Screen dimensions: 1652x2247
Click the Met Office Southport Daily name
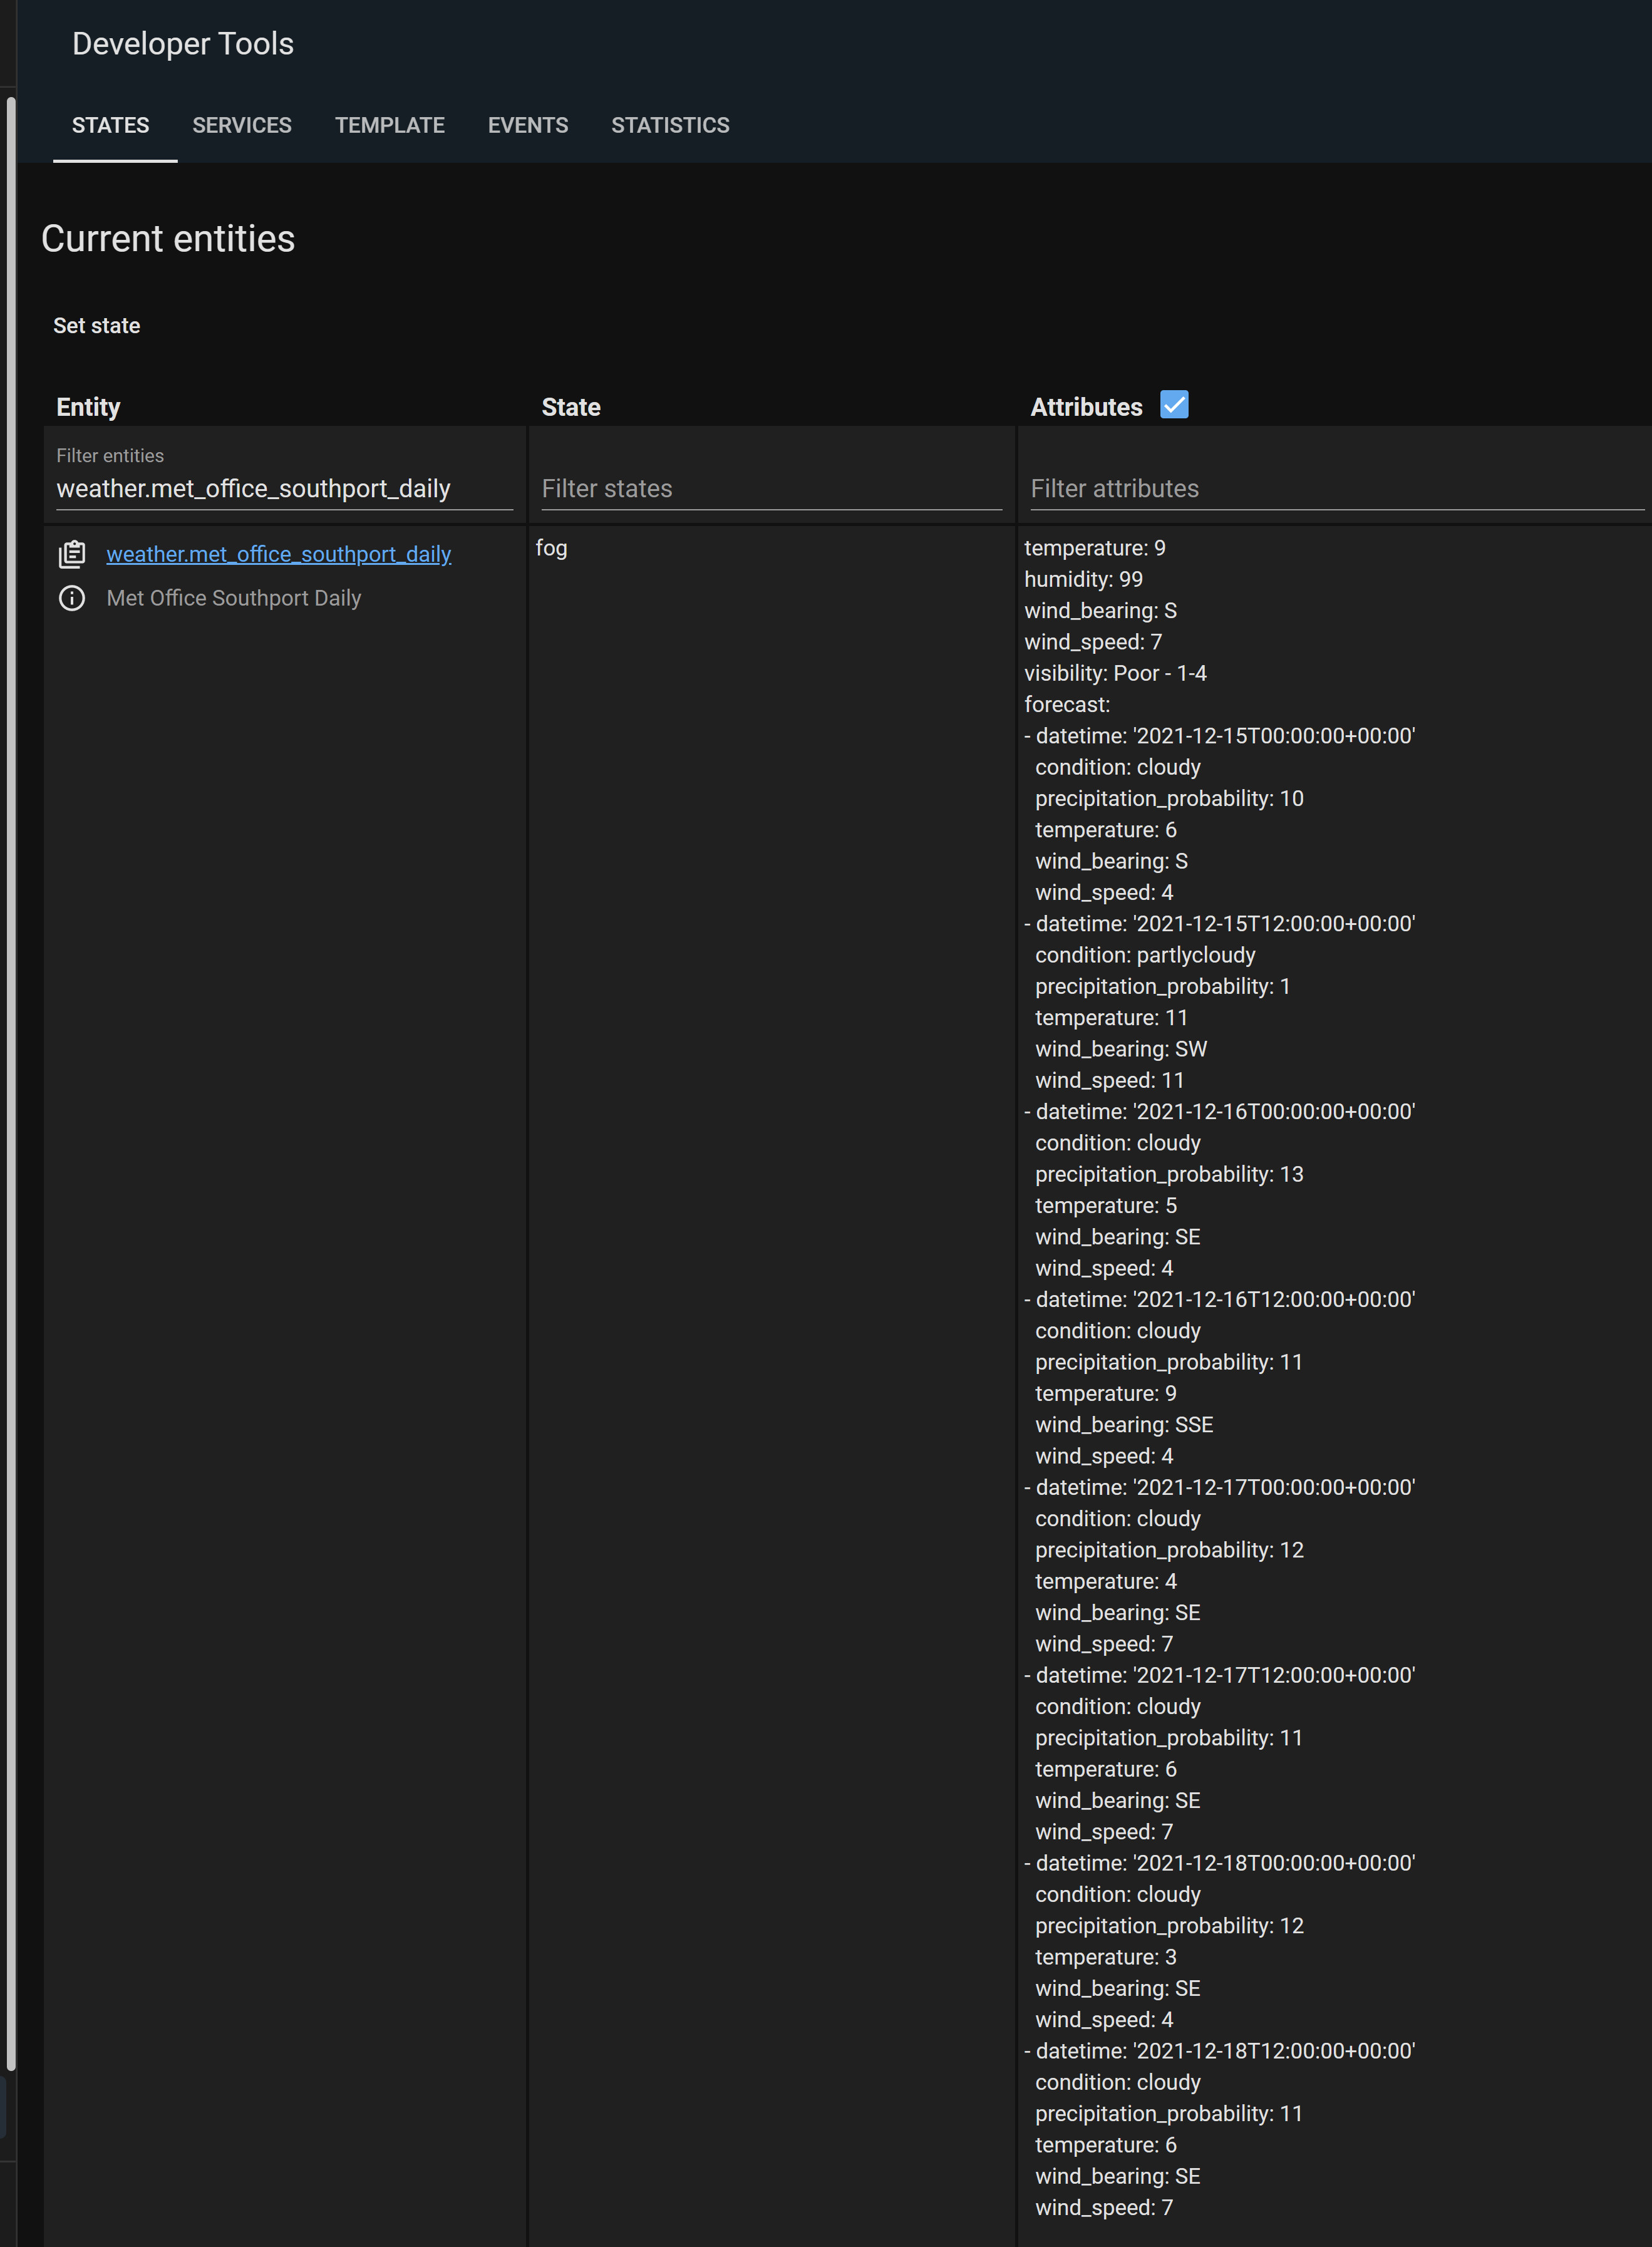coord(233,598)
